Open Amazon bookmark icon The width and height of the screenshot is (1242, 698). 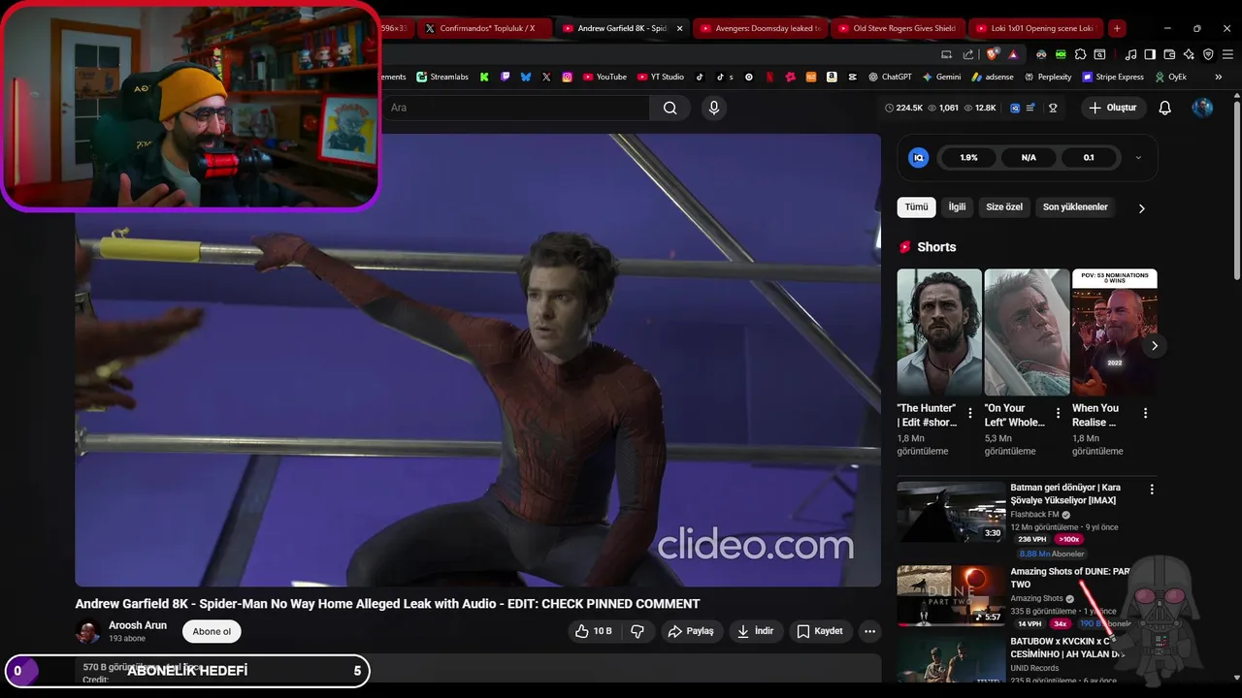[832, 77]
